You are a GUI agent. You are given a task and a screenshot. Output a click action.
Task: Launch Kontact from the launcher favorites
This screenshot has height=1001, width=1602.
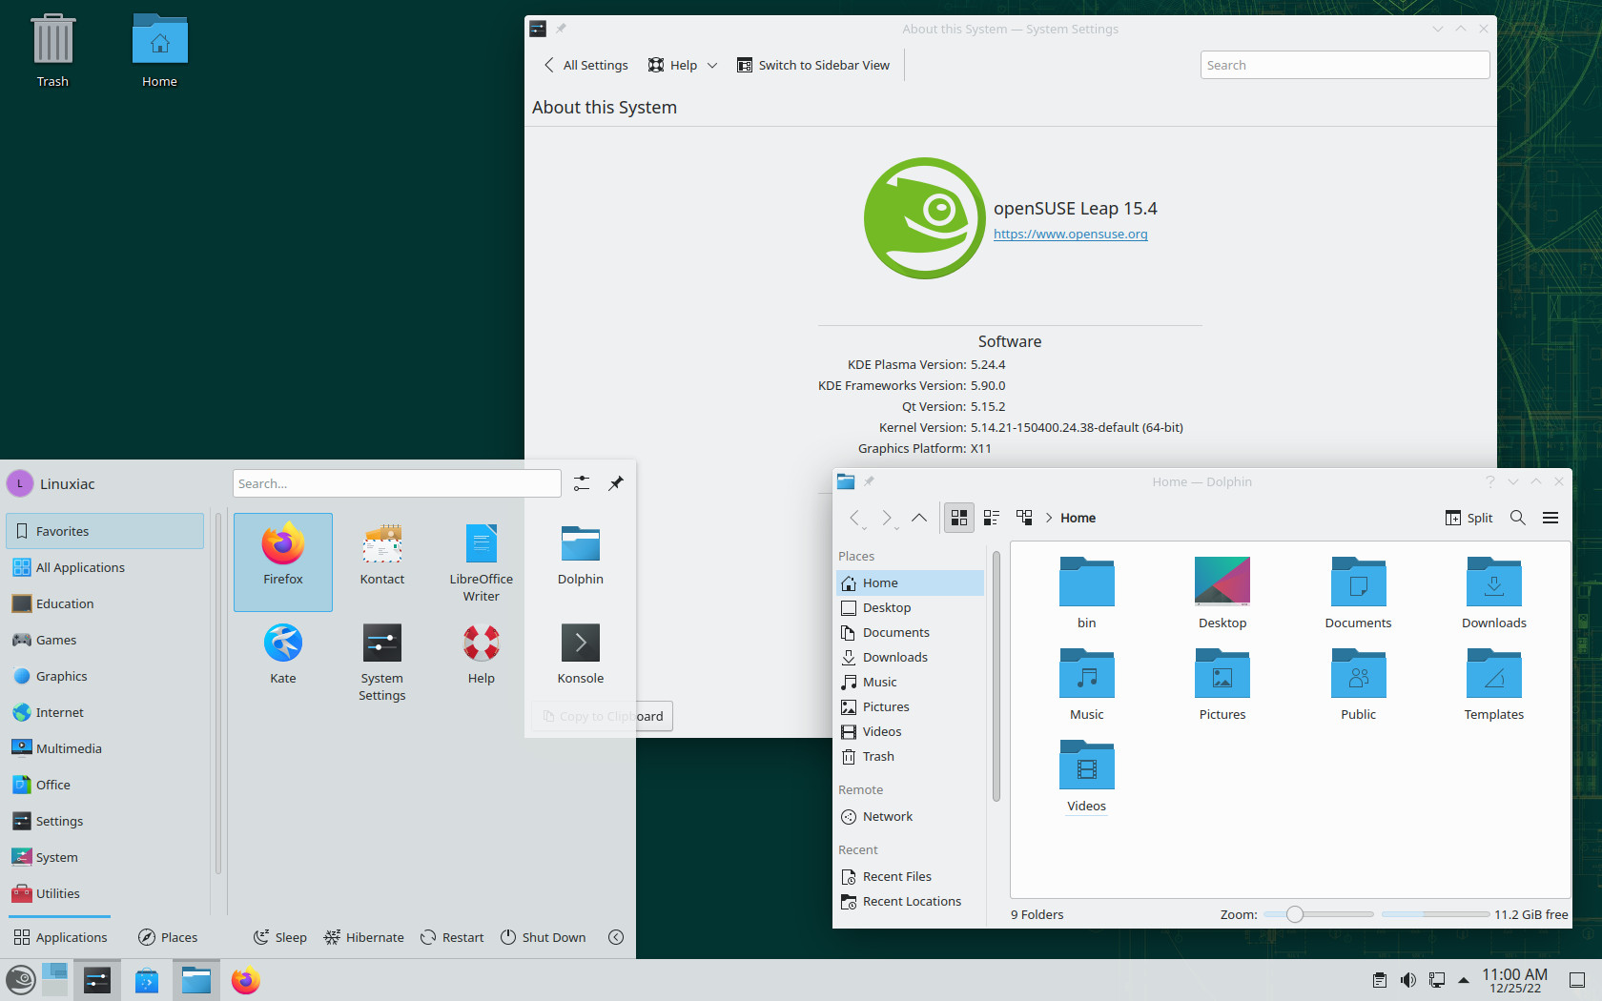(382, 554)
